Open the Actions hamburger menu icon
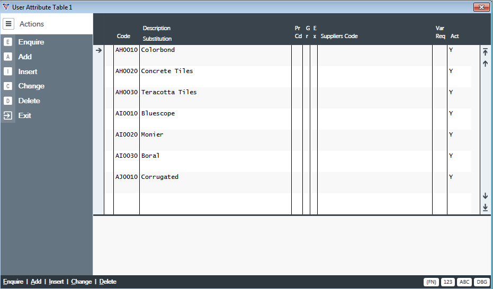Image resolution: width=493 pixels, height=289 pixels. click(8, 24)
